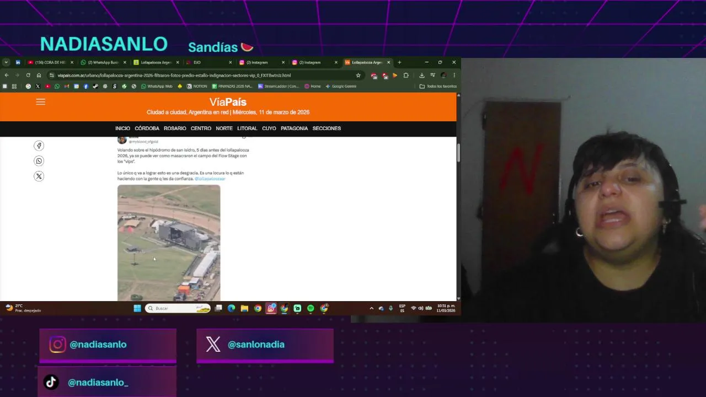Select the PATAGONIA navigation item
The image size is (706, 397).
click(294, 128)
